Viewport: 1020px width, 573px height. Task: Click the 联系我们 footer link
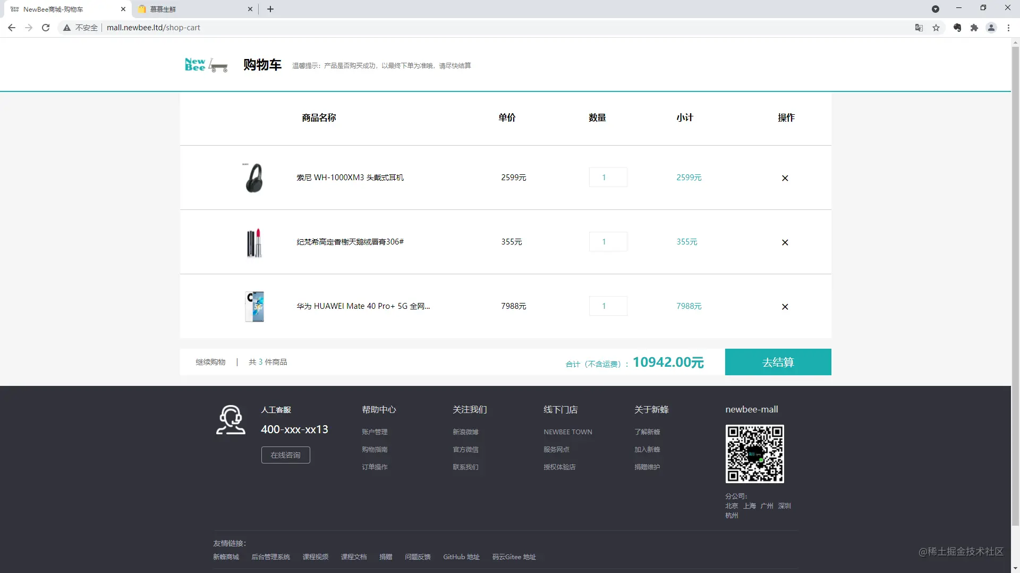465,467
